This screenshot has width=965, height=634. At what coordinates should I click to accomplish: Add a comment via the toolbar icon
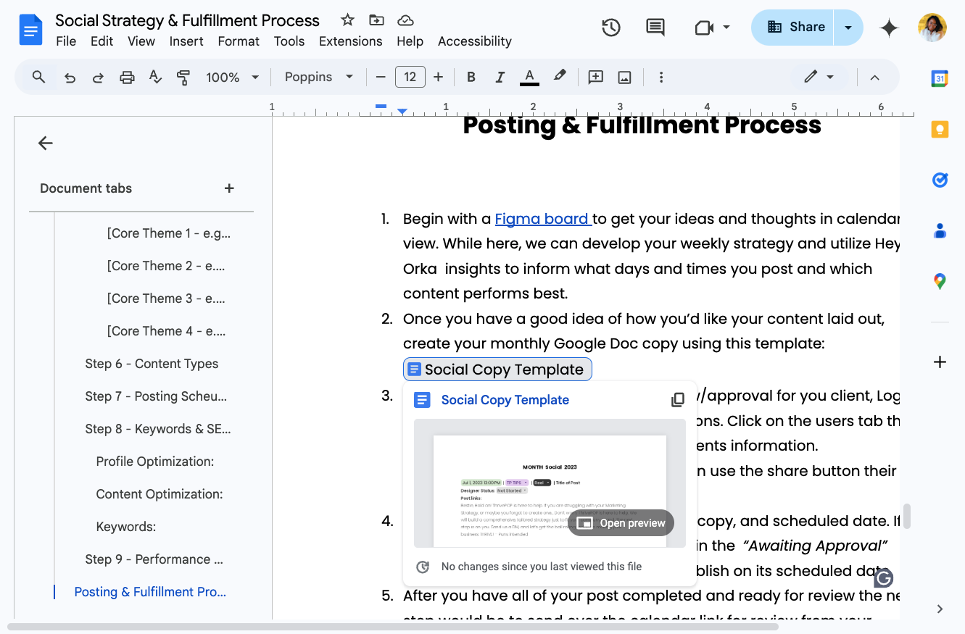click(596, 77)
